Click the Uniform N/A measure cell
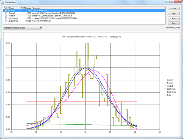Screen dimensions: 183x139 [29, 11]
